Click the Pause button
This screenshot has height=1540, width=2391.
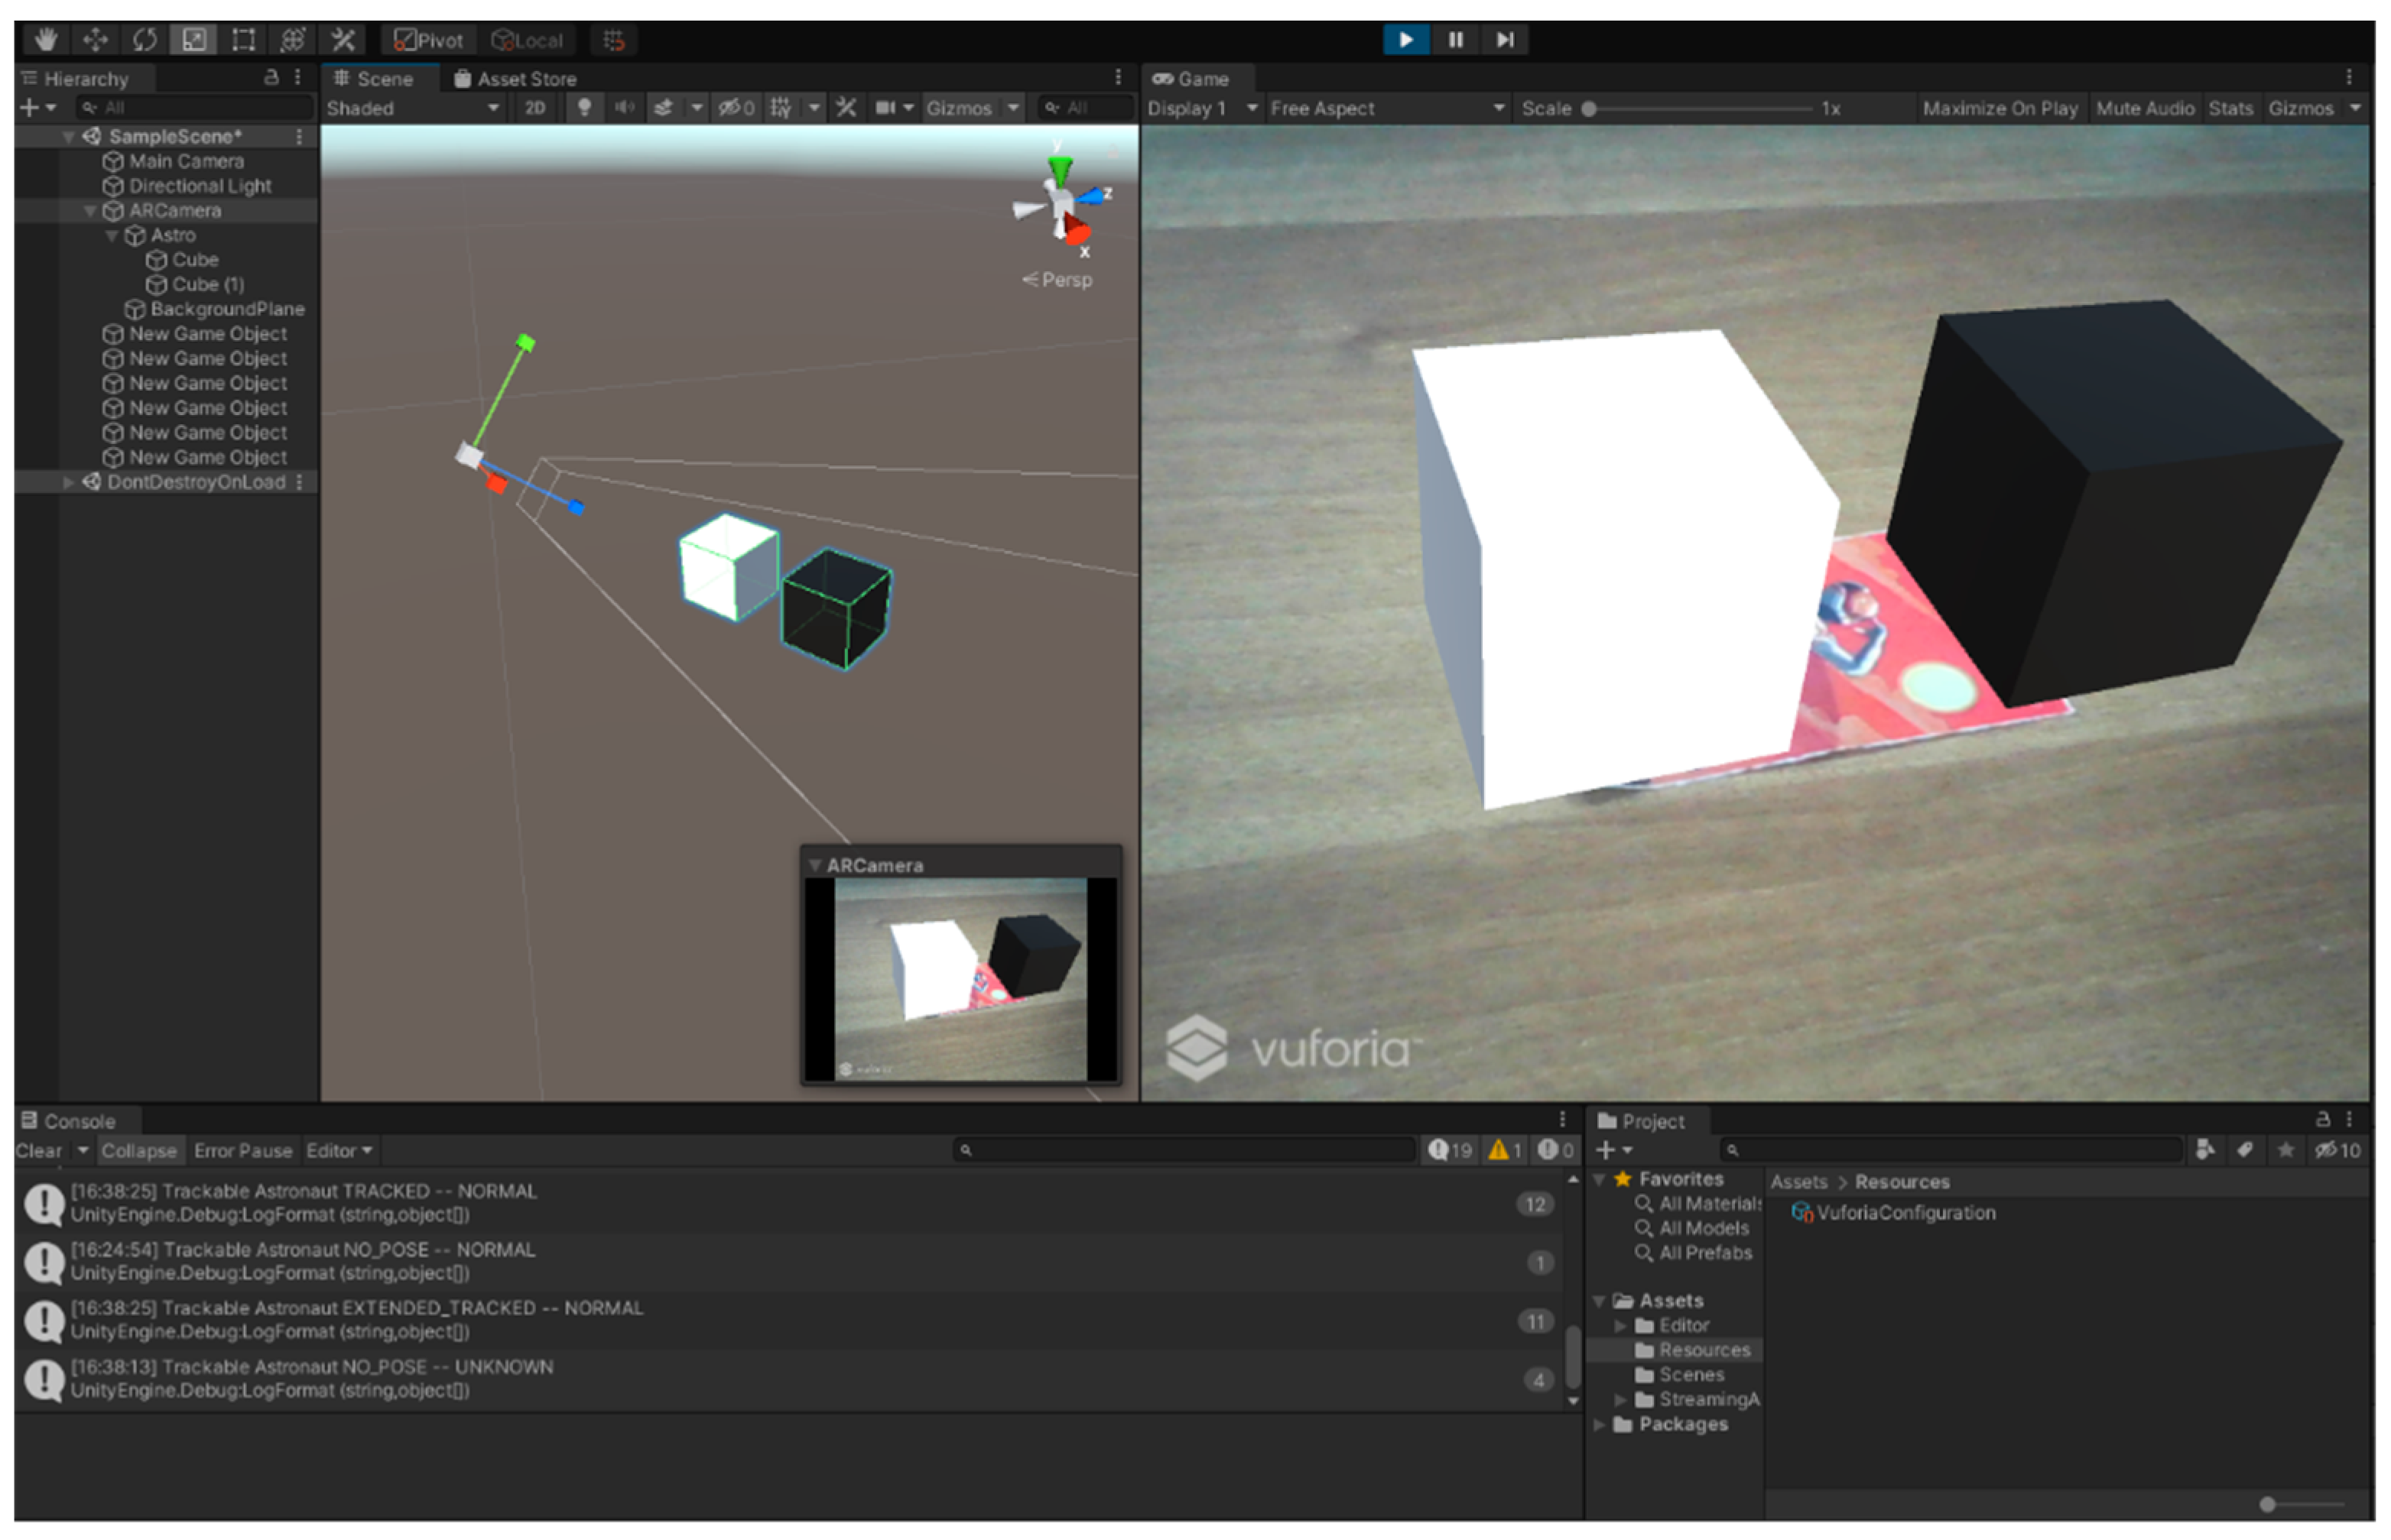coord(1456,40)
